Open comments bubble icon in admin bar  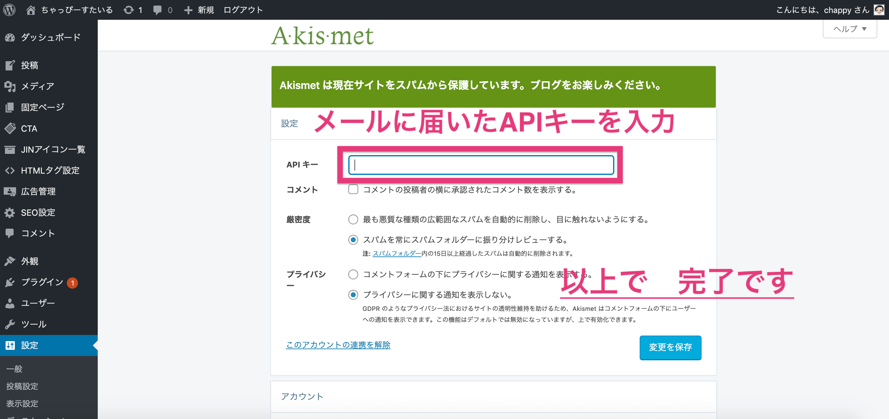157,10
